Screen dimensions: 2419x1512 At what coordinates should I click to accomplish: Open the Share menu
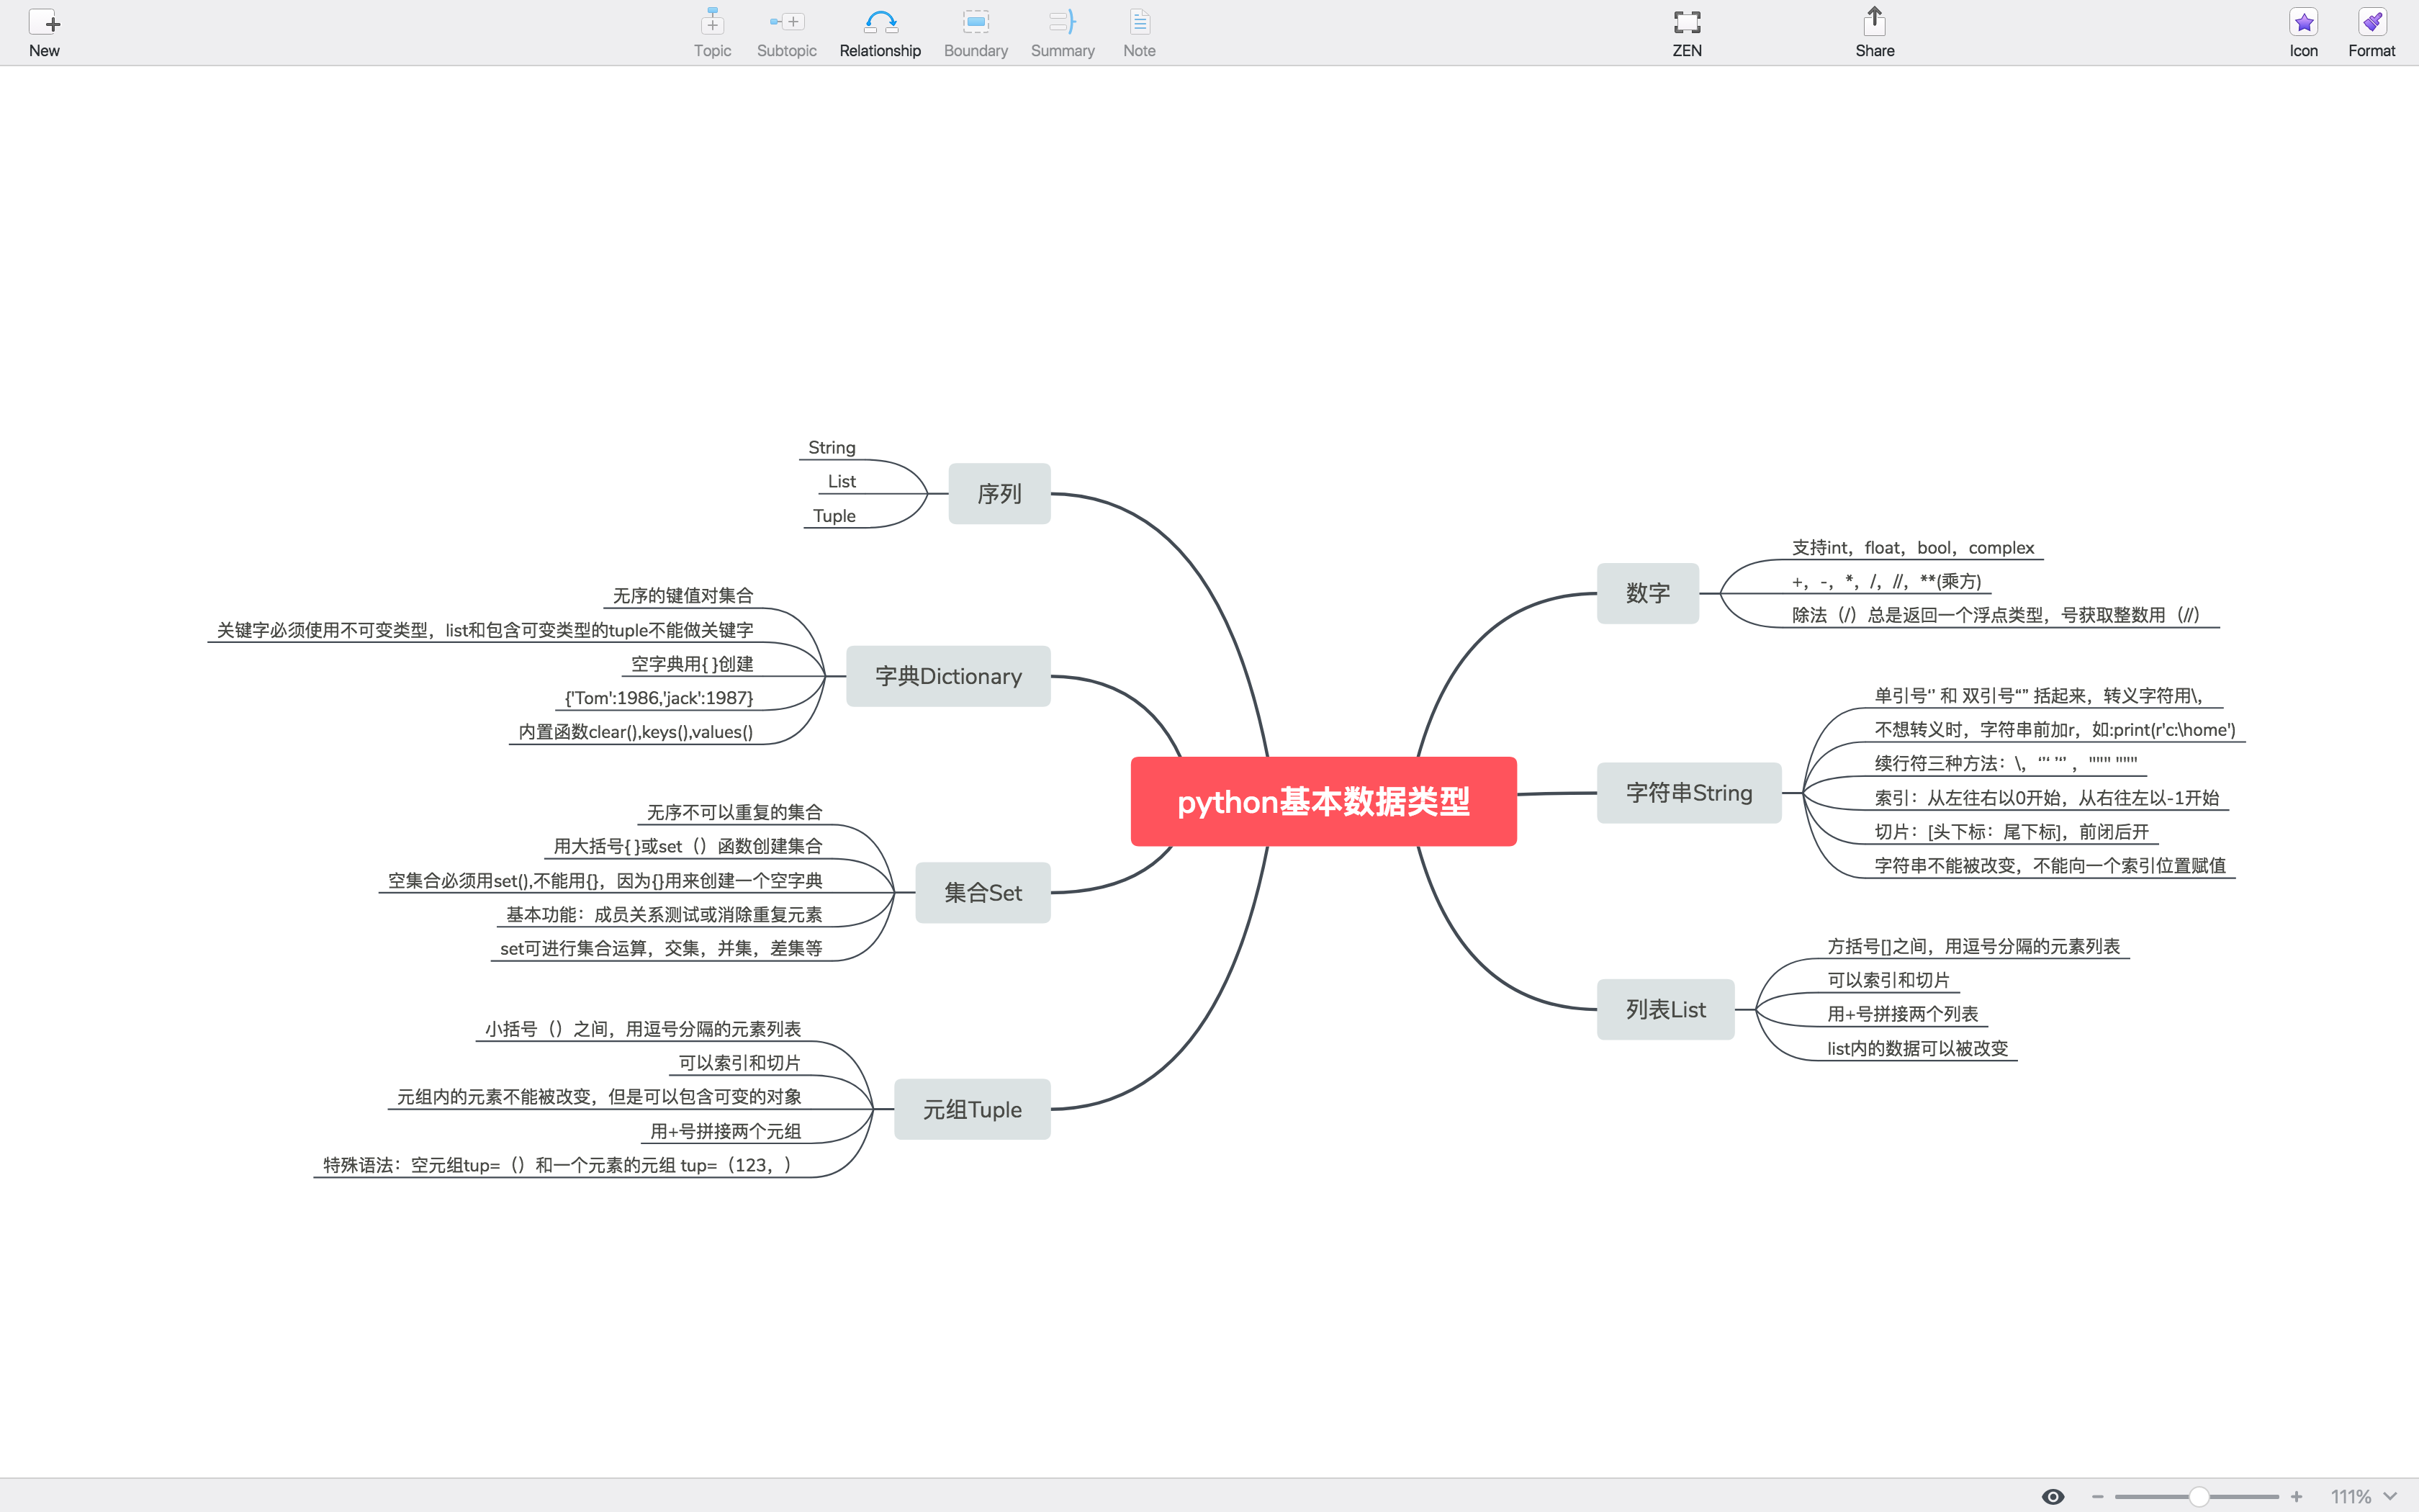pos(1874,22)
